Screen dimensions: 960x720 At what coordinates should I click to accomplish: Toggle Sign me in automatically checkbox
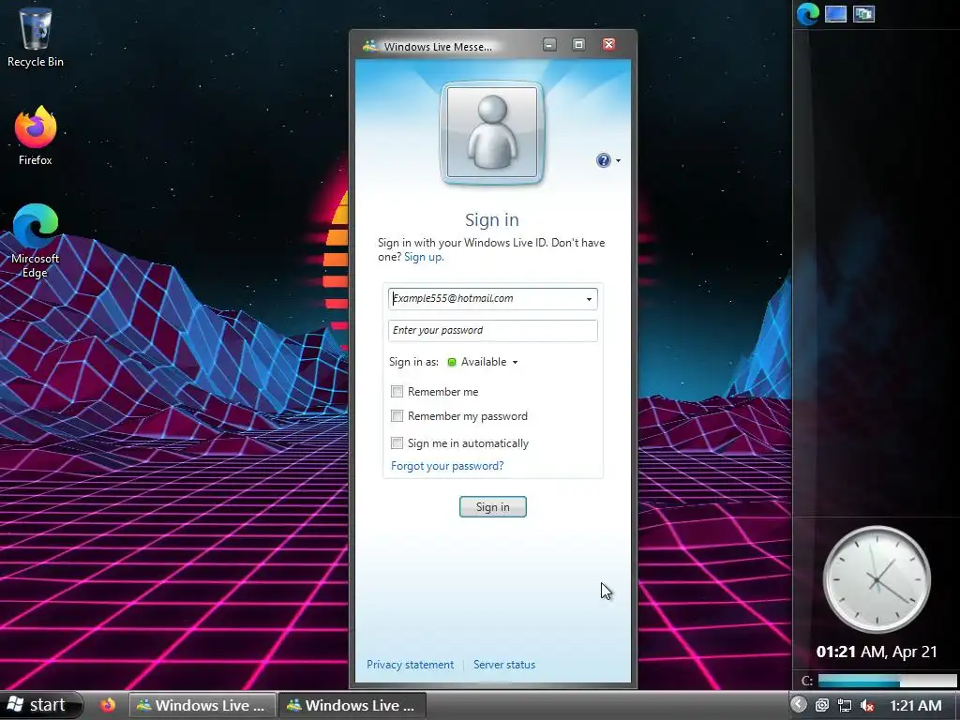[x=397, y=442]
